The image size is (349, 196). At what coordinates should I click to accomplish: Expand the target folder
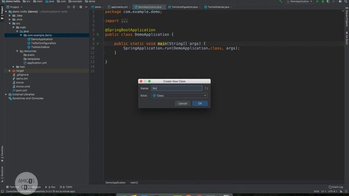[x=10, y=71]
